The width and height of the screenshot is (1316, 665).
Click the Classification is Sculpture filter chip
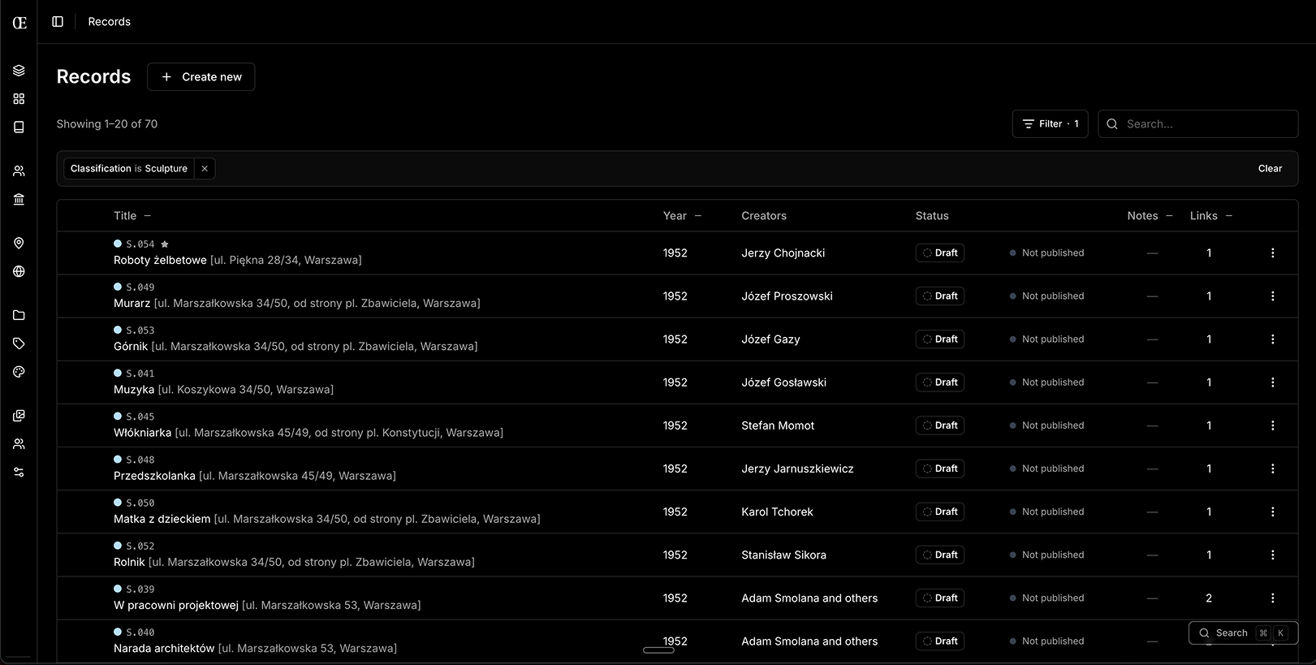pos(129,169)
